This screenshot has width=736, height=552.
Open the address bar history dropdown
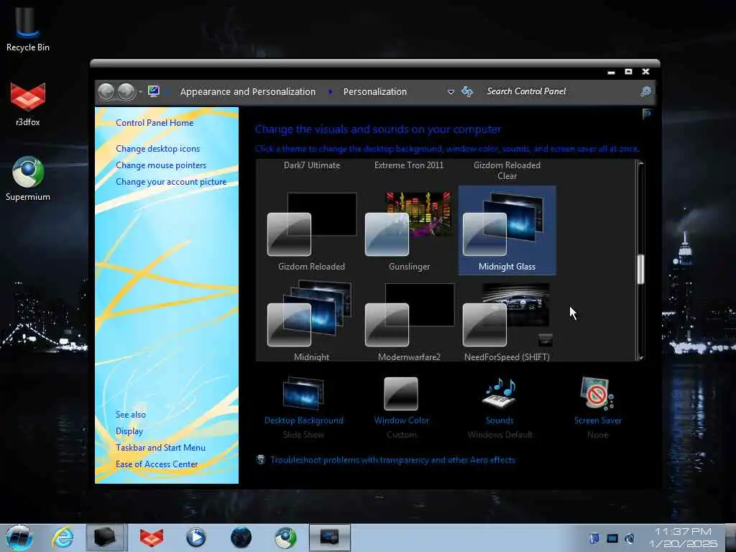click(451, 91)
